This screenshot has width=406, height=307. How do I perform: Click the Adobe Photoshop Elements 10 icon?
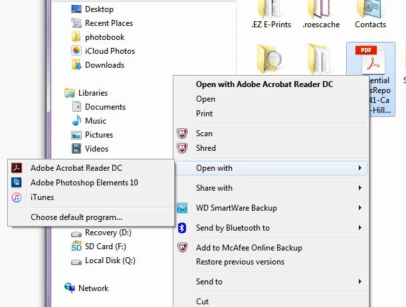tap(17, 183)
